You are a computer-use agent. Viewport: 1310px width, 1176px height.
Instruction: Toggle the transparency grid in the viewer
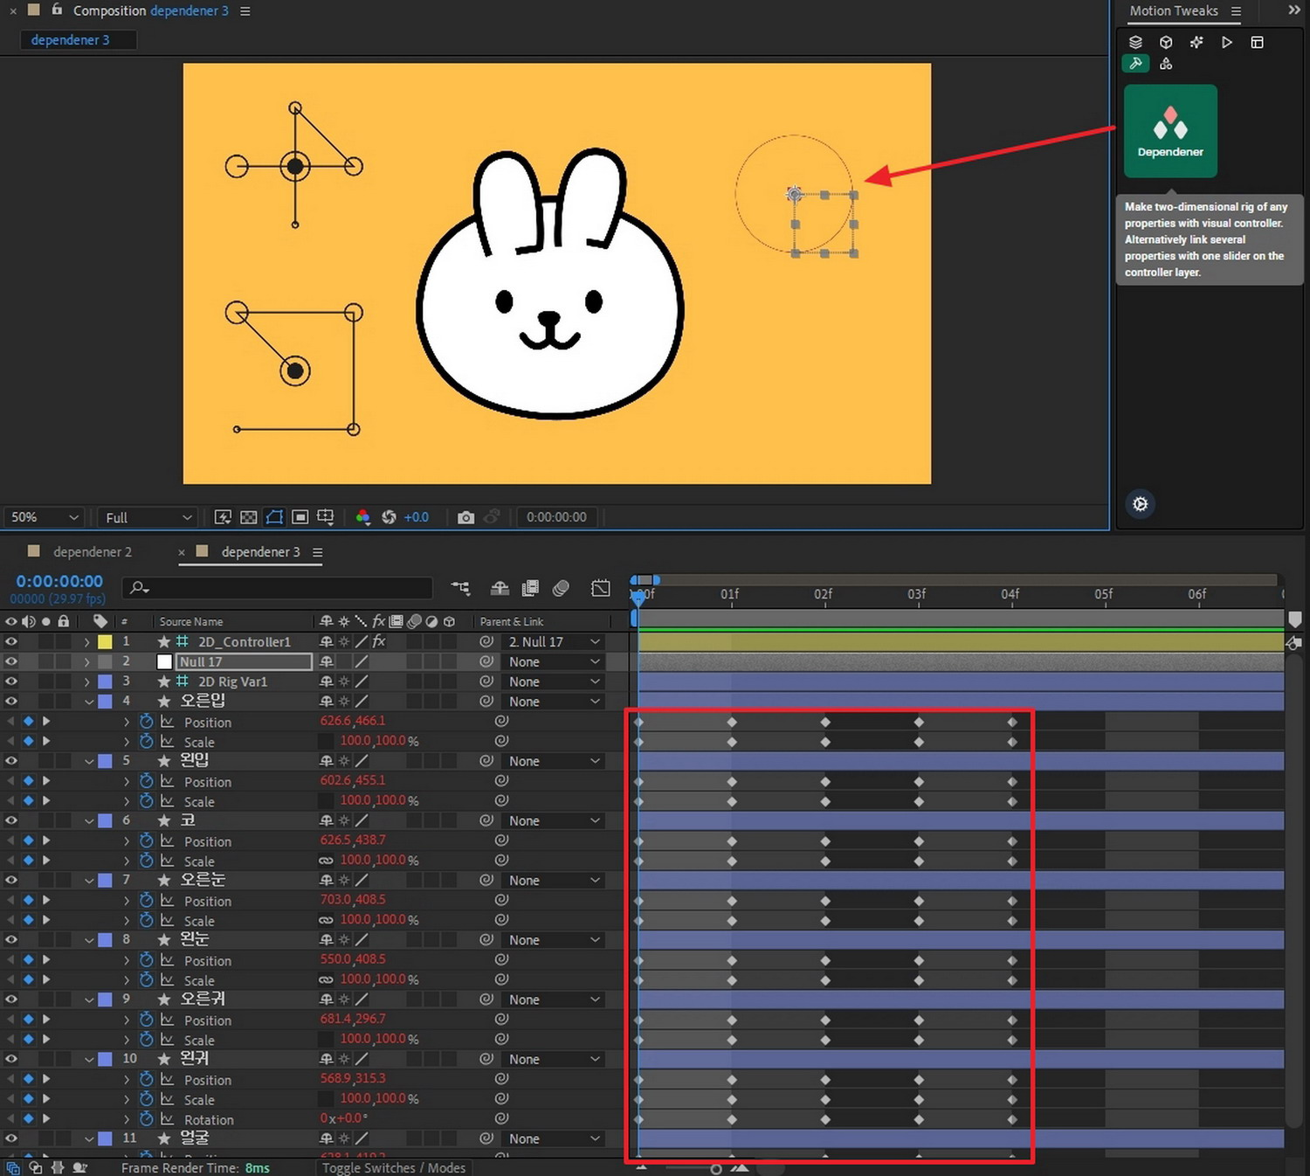(x=249, y=517)
